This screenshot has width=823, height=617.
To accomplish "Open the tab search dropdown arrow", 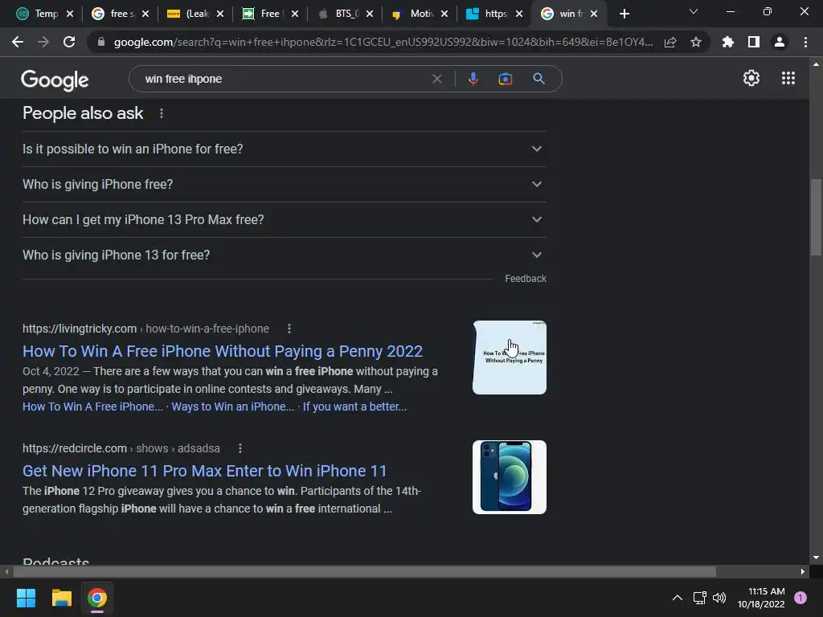I will click(694, 11).
